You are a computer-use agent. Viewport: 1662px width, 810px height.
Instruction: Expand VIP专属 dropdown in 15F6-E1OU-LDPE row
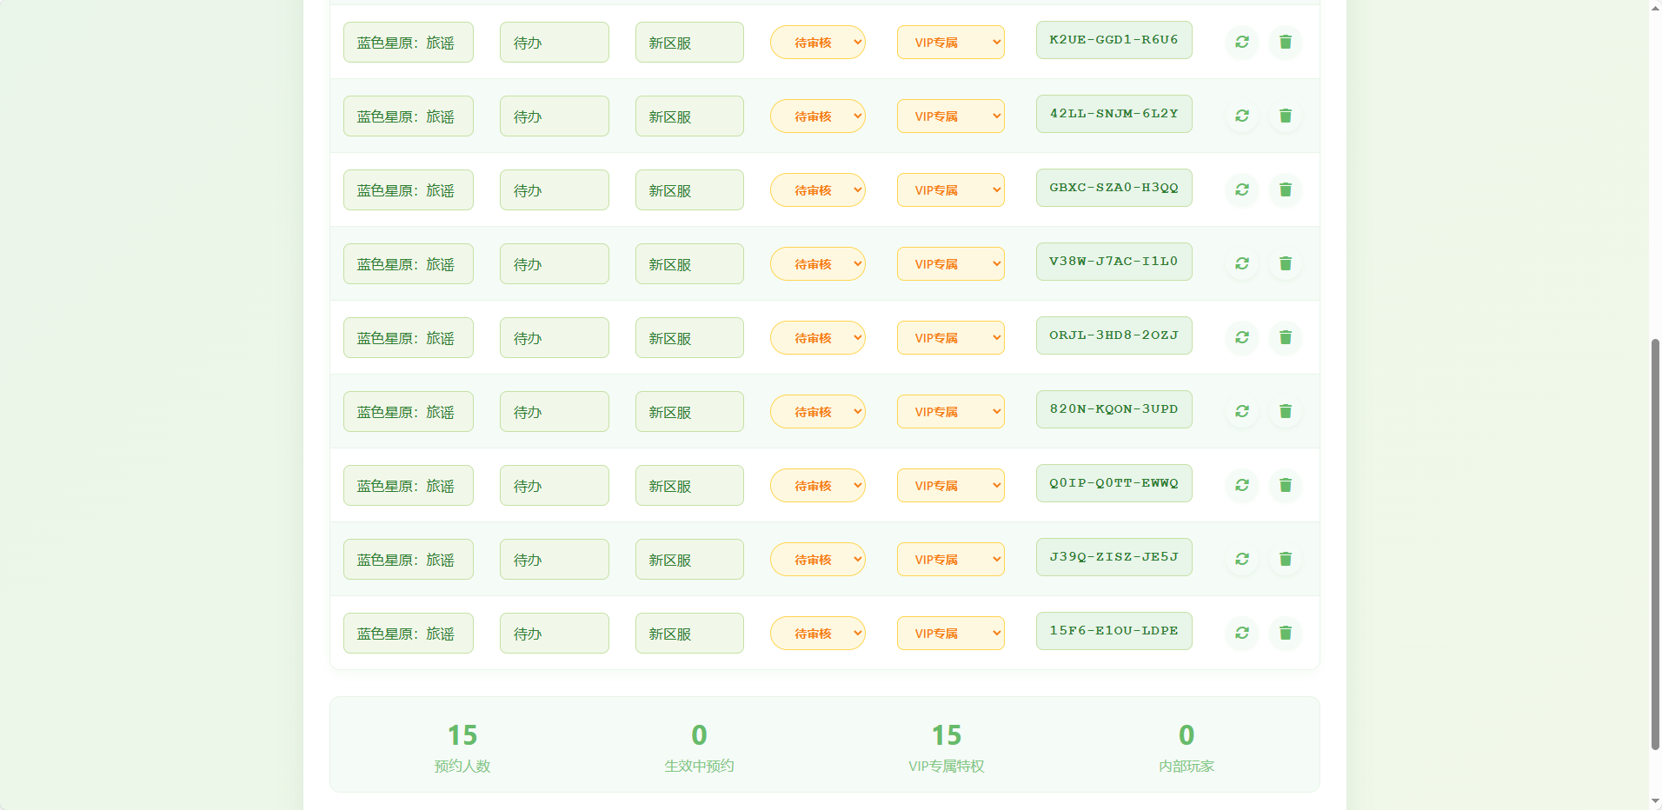coord(950,634)
